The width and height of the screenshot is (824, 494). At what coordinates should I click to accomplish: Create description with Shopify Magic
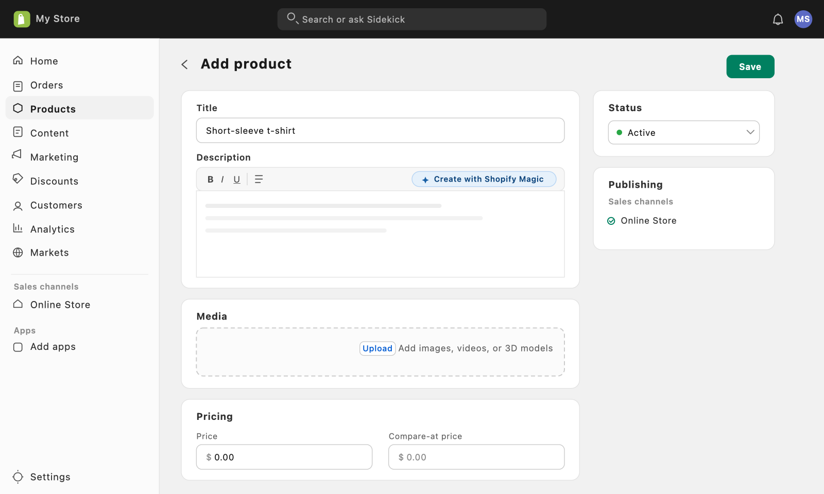click(x=484, y=179)
